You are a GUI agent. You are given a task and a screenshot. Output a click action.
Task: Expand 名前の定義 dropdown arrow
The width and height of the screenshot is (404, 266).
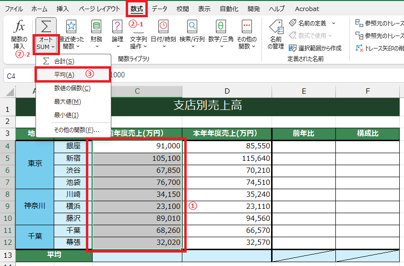point(333,23)
